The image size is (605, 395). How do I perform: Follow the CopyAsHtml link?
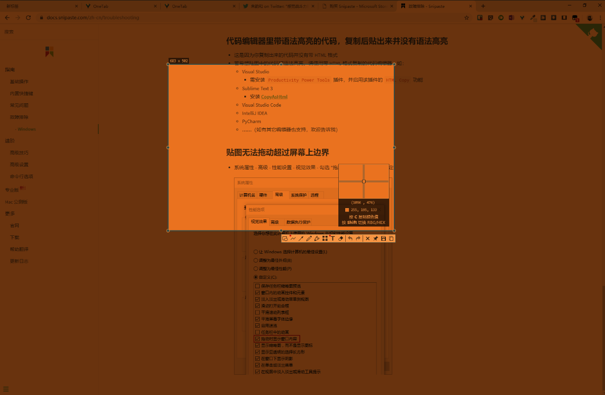pyautogui.click(x=274, y=96)
